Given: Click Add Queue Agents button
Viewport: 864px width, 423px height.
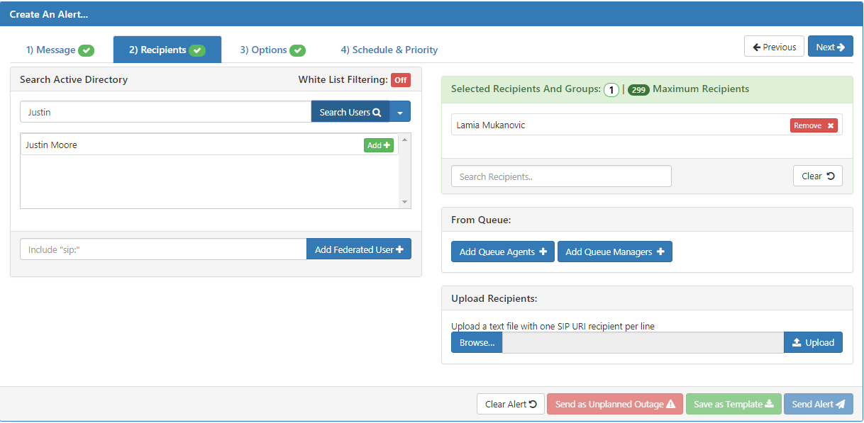Looking at the screenshot, I should (503, 252).
